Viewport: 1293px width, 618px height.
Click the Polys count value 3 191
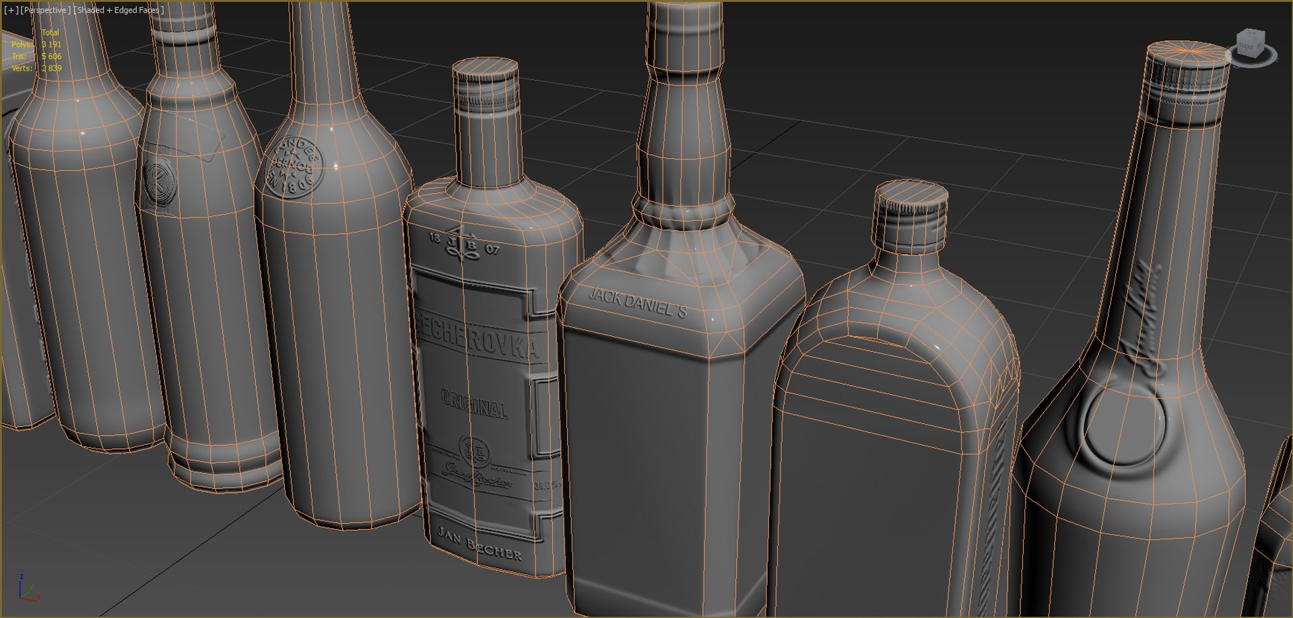(x=51, y=44)
